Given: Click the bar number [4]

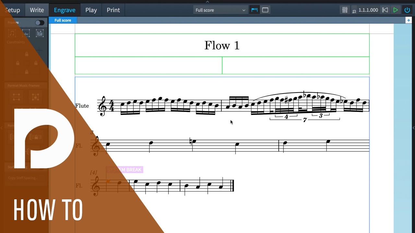Looking at the screenshot, I should coord(94,173).
